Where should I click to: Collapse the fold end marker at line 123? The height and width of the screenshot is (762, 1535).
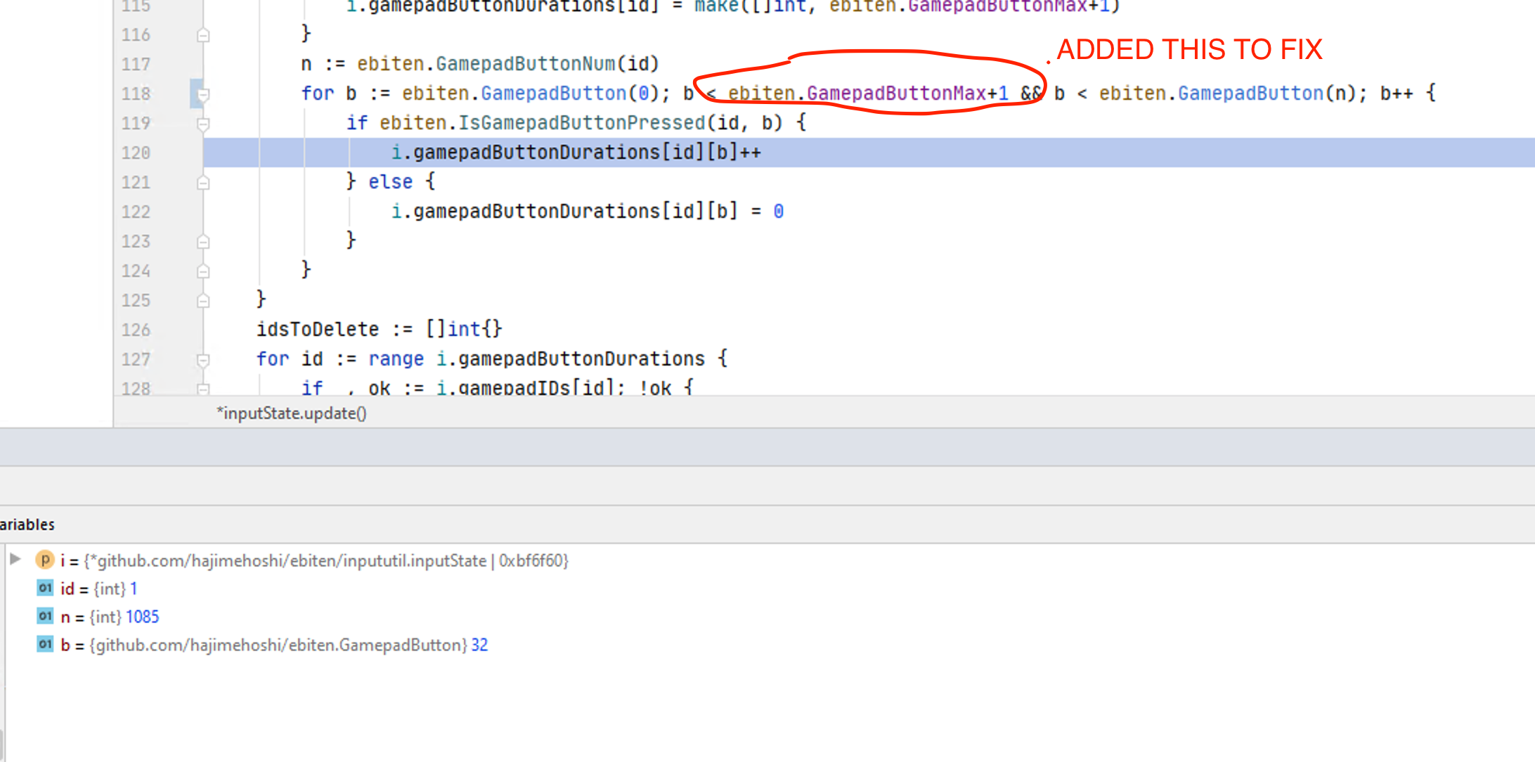coord(203,242)
